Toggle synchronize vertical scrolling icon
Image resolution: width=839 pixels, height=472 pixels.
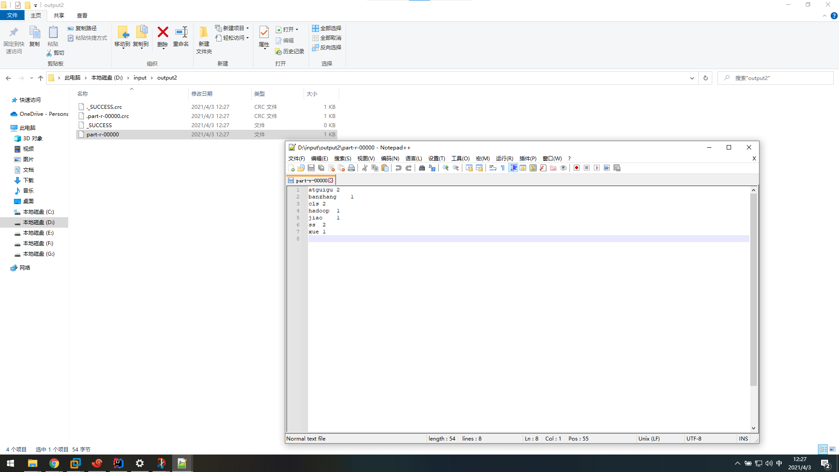click(469, 168)
